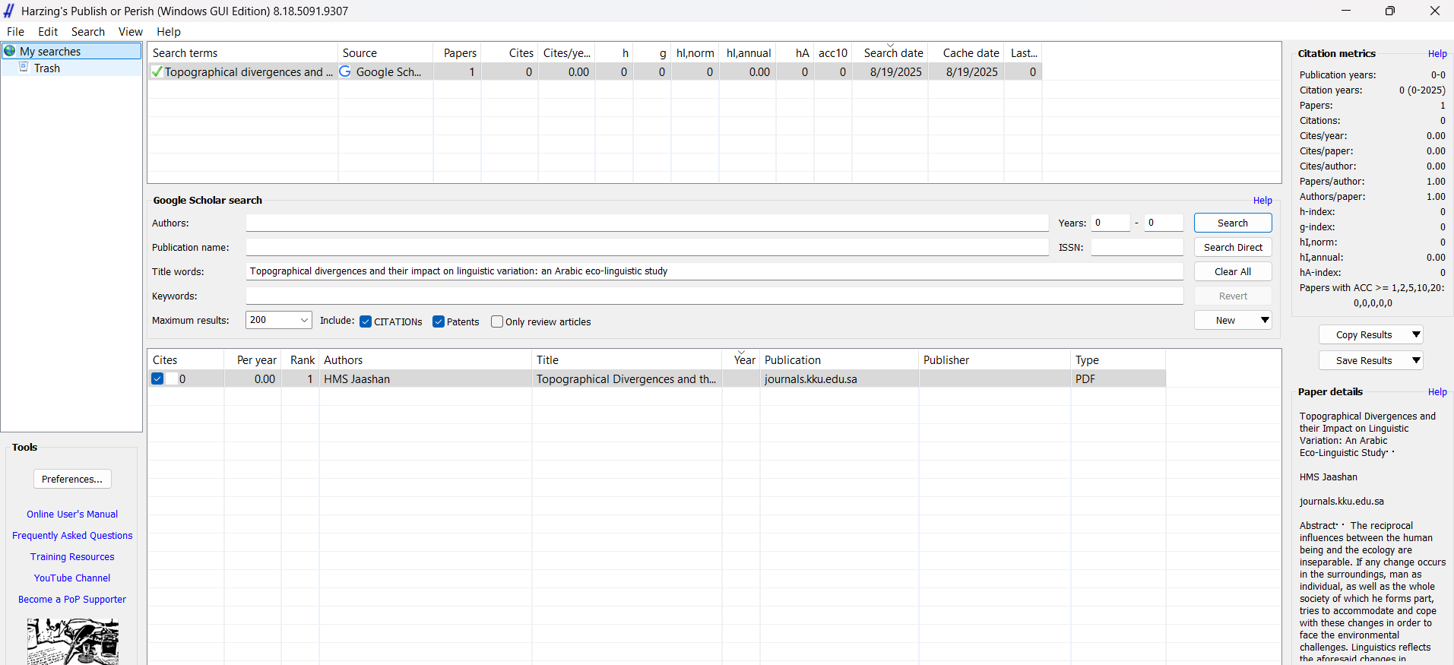Select My searches tree item
The height and width of the screenshot is (665, 1454).
pyautogui.click(x=72, y=51)
